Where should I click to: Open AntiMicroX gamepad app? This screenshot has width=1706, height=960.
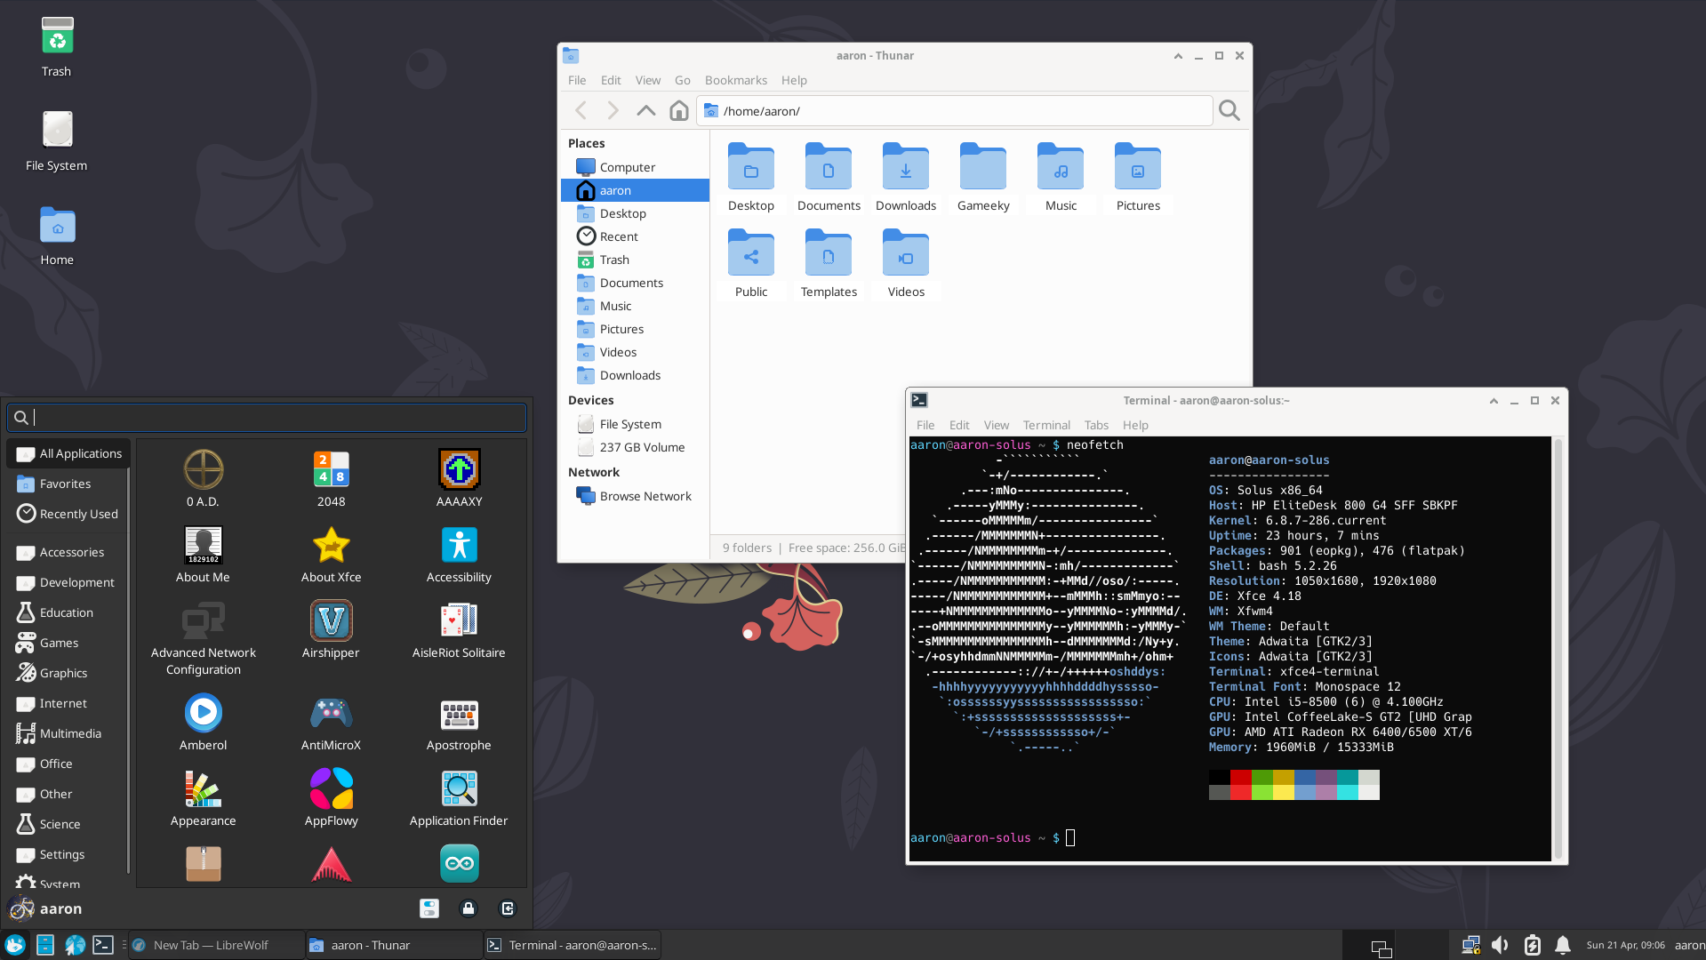click(x=331, y=723)
